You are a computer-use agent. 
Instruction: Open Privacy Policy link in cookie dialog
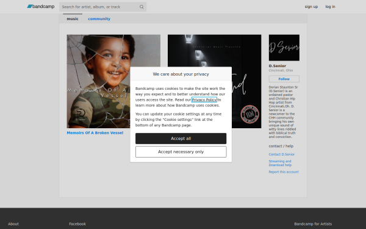pyautogui.click(x=204, y=100)
